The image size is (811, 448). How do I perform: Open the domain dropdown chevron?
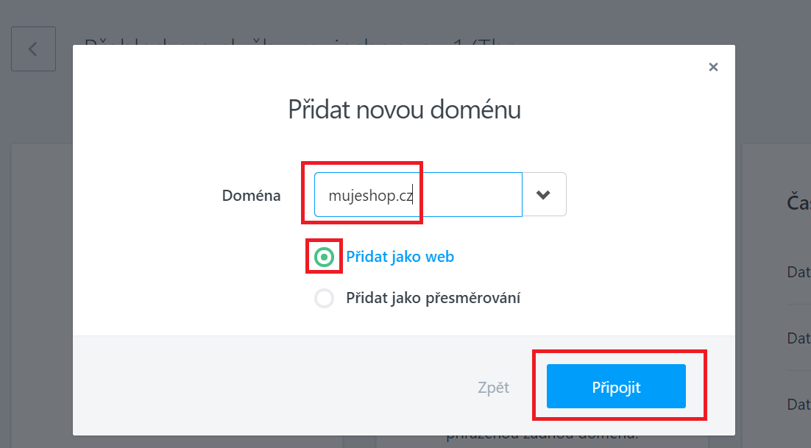point(544,195)
